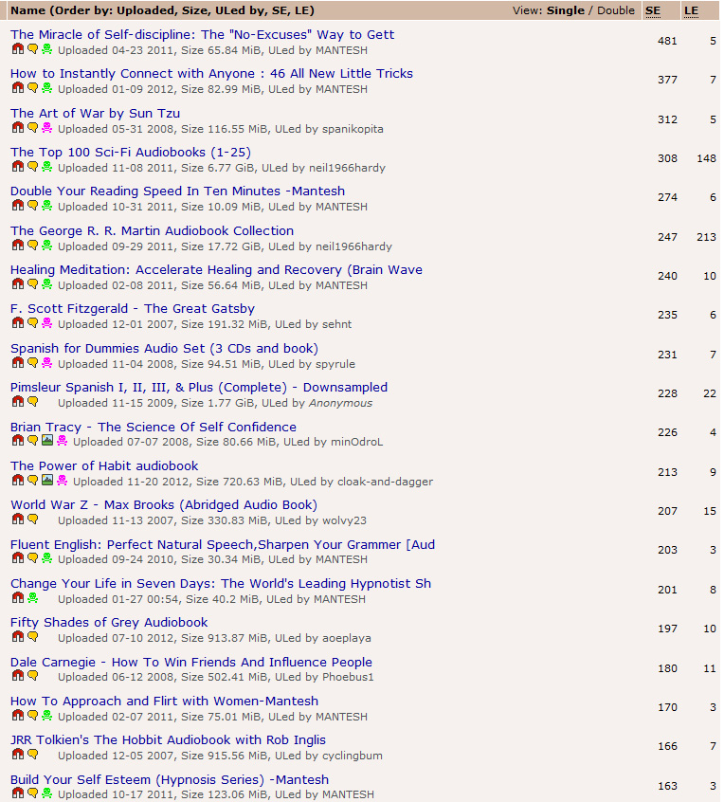Open comment icon for George R. R. Martin Collection
The height and width of the screenshot is (802, 724).
(33, 245)
